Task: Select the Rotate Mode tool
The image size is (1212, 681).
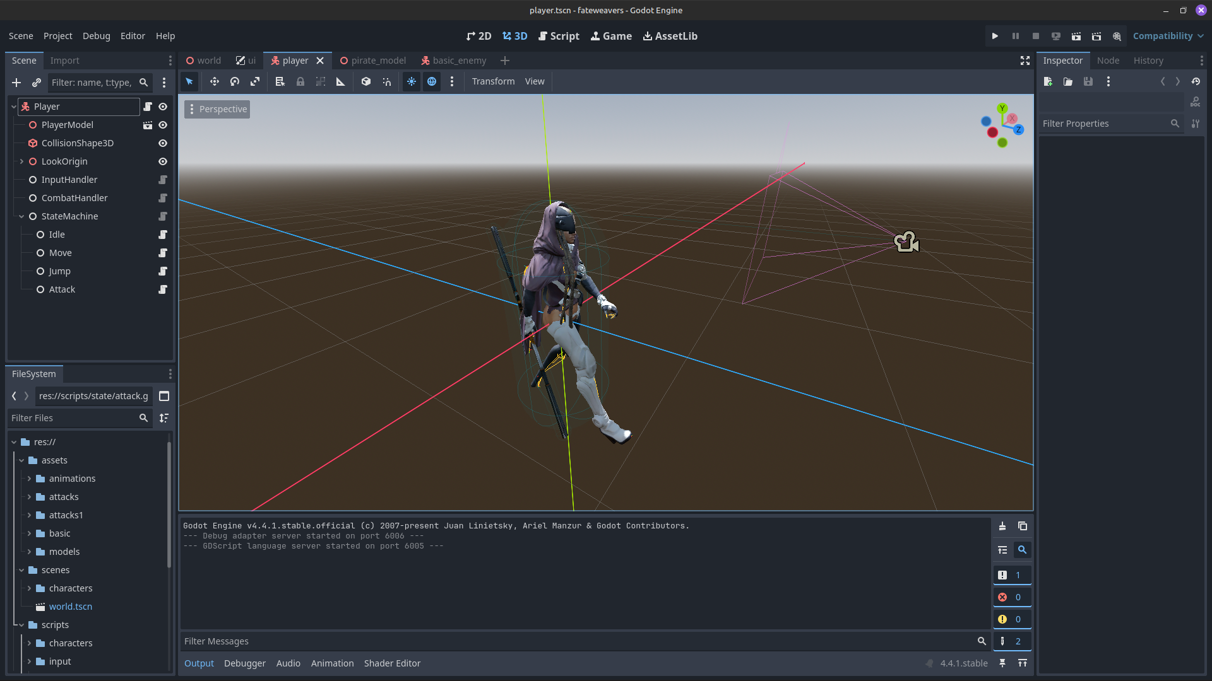Action: point(235,81)
